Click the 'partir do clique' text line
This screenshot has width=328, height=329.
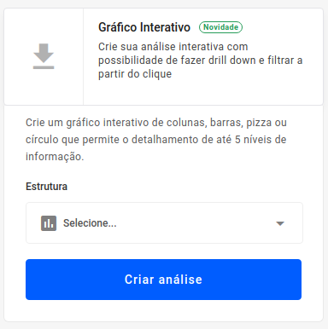point(135,74)
